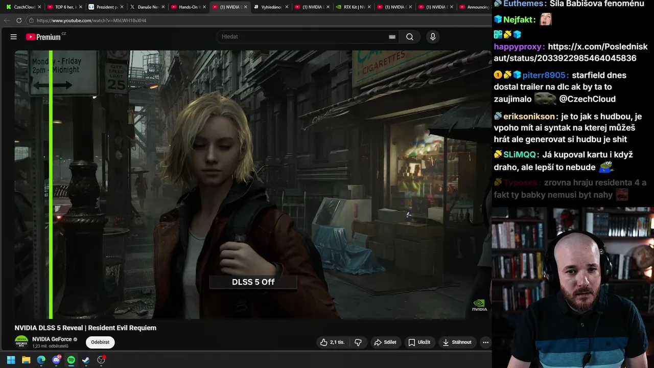The width and height of the screenshot is (654, 368).
Task: Close the Hands-On tab
Action: (x=204, y=7)
